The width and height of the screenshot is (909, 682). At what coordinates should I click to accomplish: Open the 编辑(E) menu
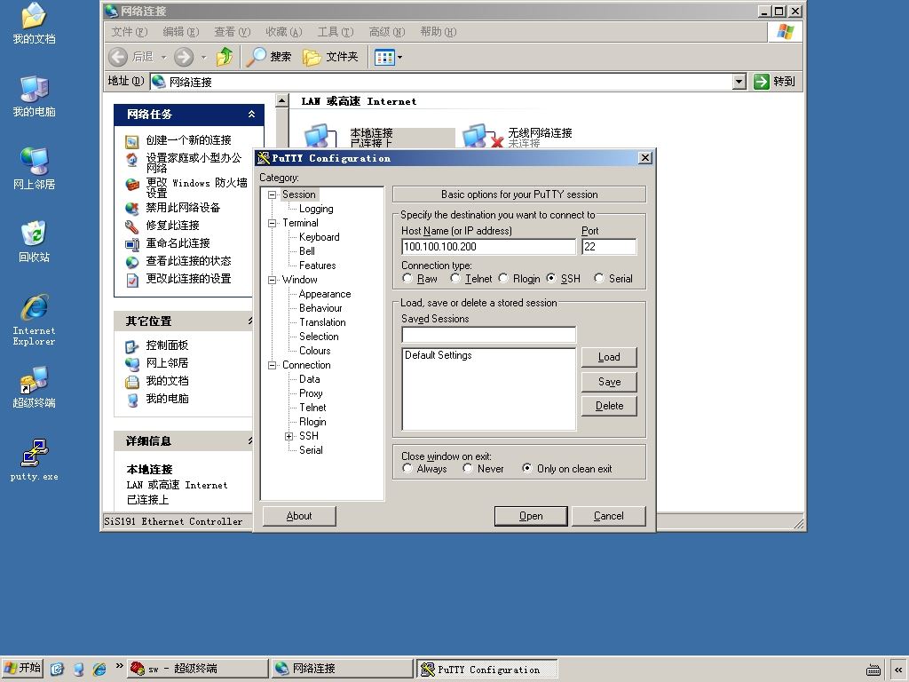pos(181,32)
